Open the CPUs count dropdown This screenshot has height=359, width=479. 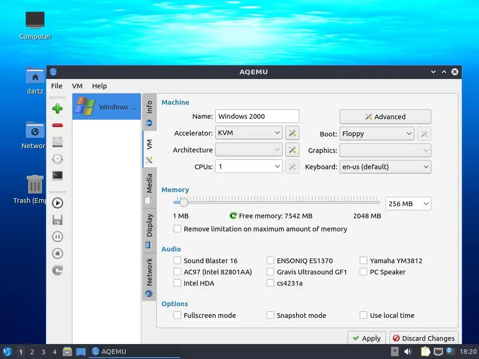(249, 166)
